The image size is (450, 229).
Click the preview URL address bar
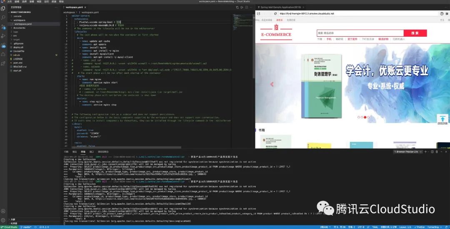pos(357,13)
